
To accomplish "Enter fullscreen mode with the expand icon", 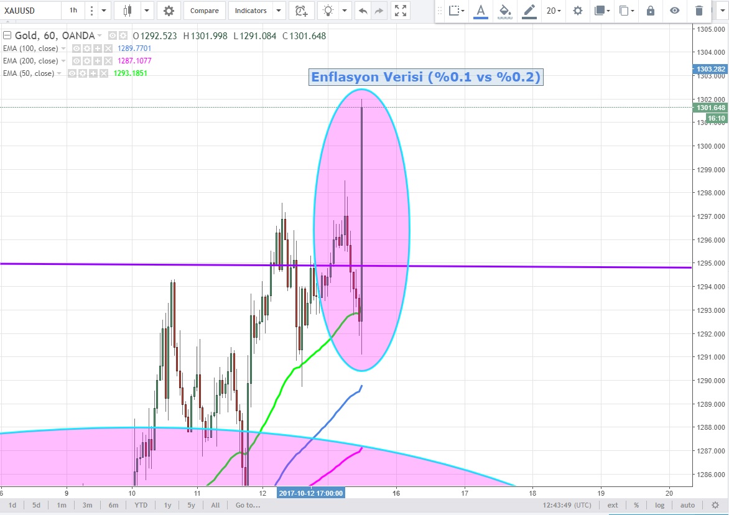I will click(401, 11).
